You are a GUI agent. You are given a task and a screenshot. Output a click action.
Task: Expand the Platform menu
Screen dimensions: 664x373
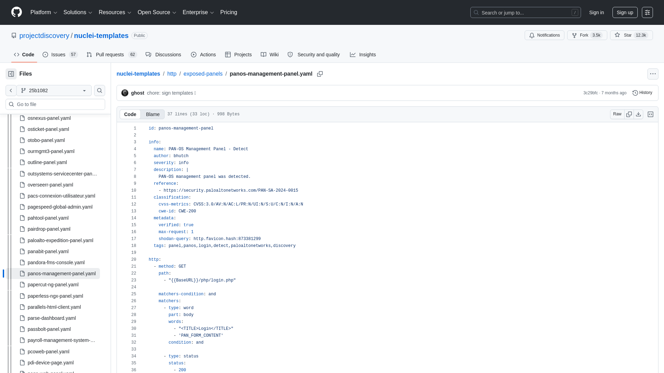point(44,12)
